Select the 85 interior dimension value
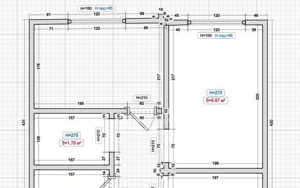300x188 pixels. pyautogui.click(x=146, y=28)
